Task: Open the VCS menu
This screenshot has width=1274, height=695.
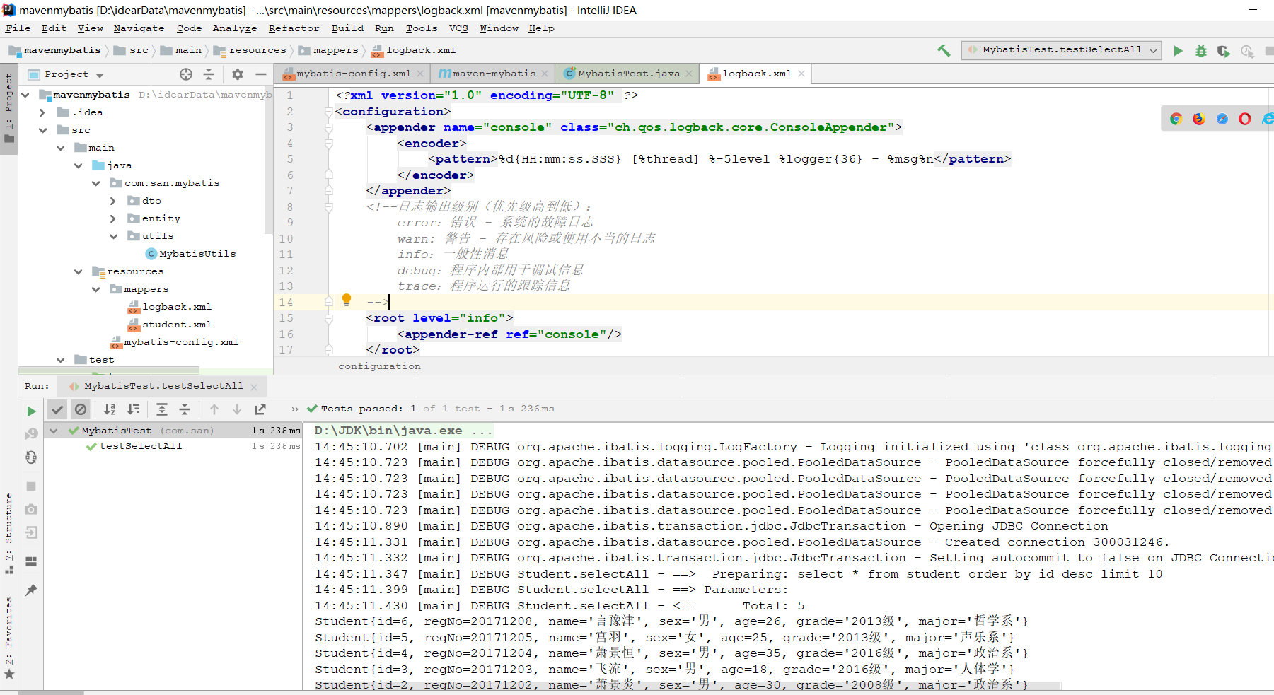Action: point(458,28)
